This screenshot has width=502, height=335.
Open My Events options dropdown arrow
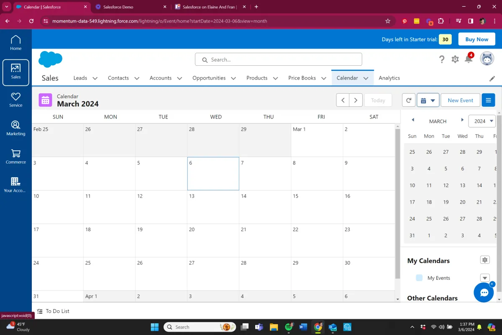coord(485,278)
